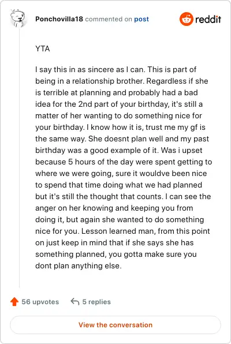Click the orange upvote arrow icon

(x=14, y=302)
